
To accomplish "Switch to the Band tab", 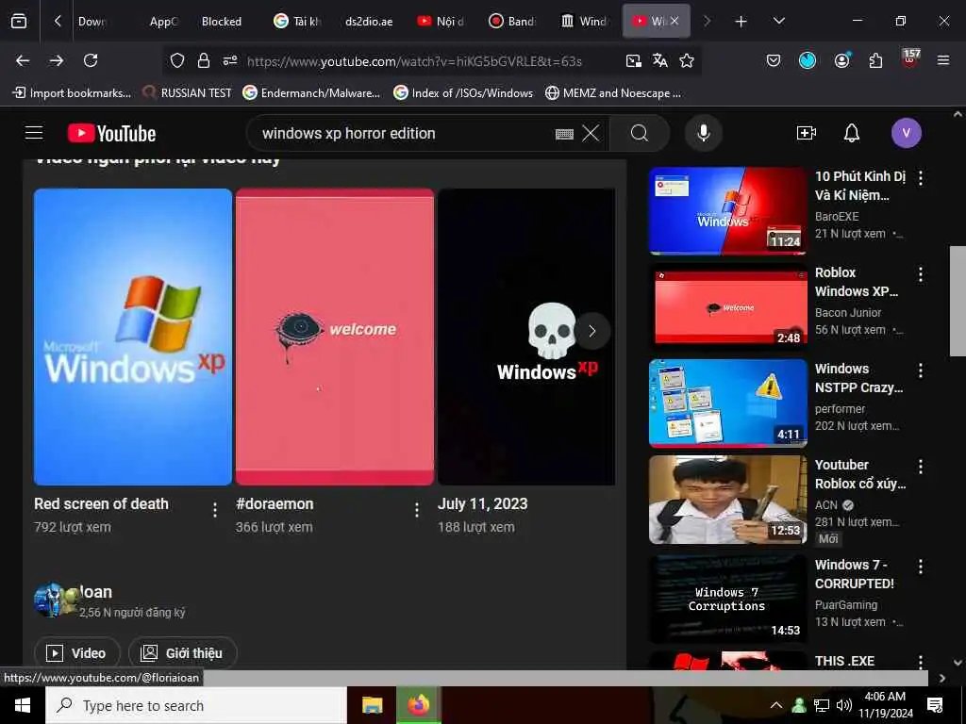I will point(512,22).
